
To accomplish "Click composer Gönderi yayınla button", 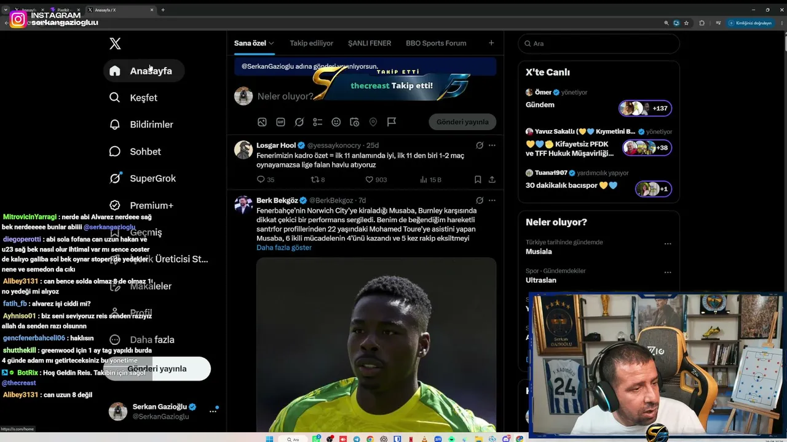I will coord(462,122).
